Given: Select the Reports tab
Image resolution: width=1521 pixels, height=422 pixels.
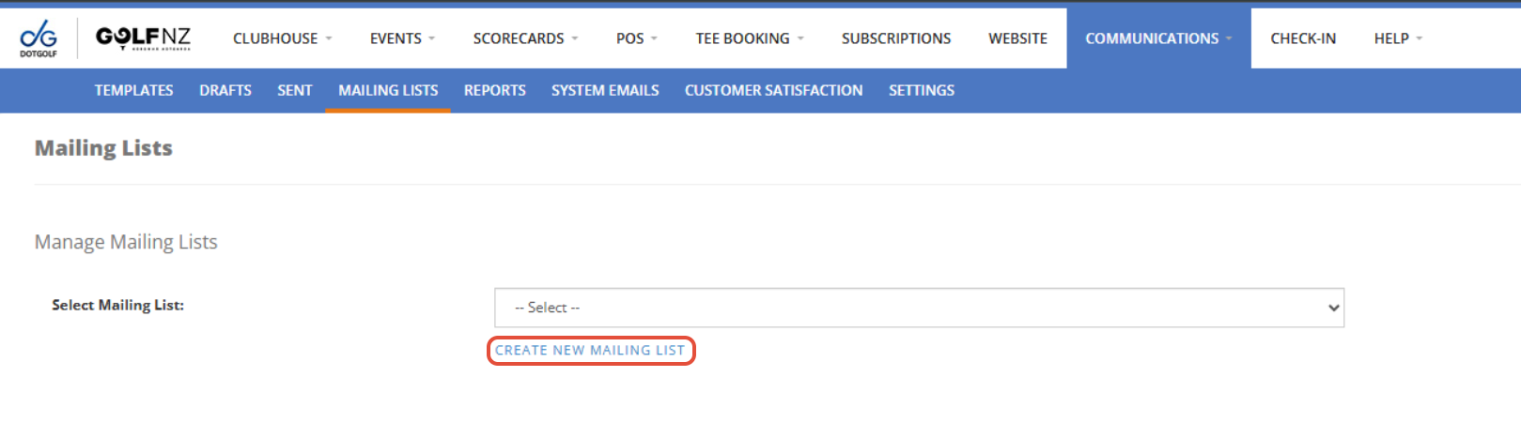Looking at the screenshot, I should (x=494, y=90).
